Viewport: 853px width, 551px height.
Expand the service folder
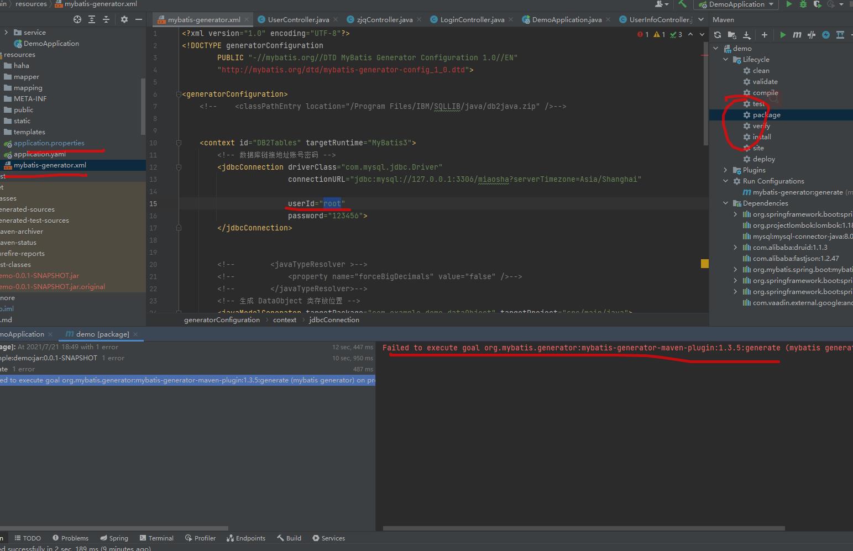6,33
